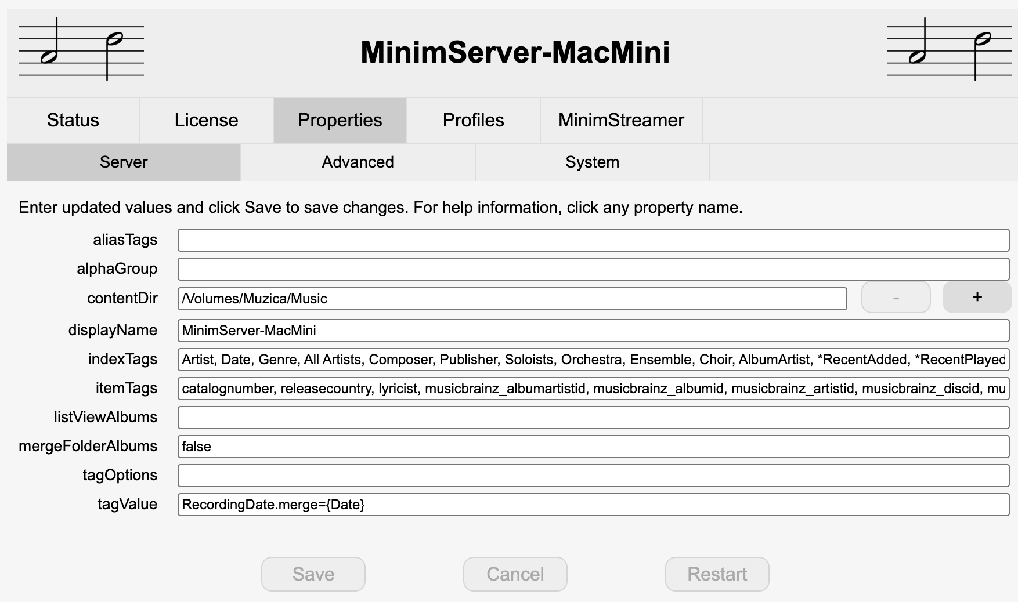Click the indexTags property name

[122, 359]
